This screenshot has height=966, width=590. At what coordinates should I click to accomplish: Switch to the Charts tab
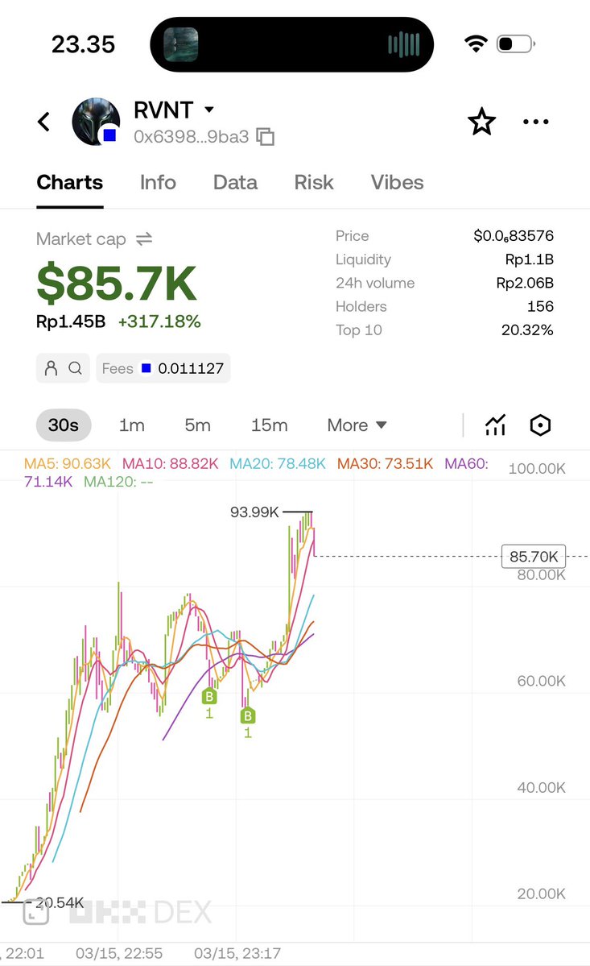(x=69, y=182)
